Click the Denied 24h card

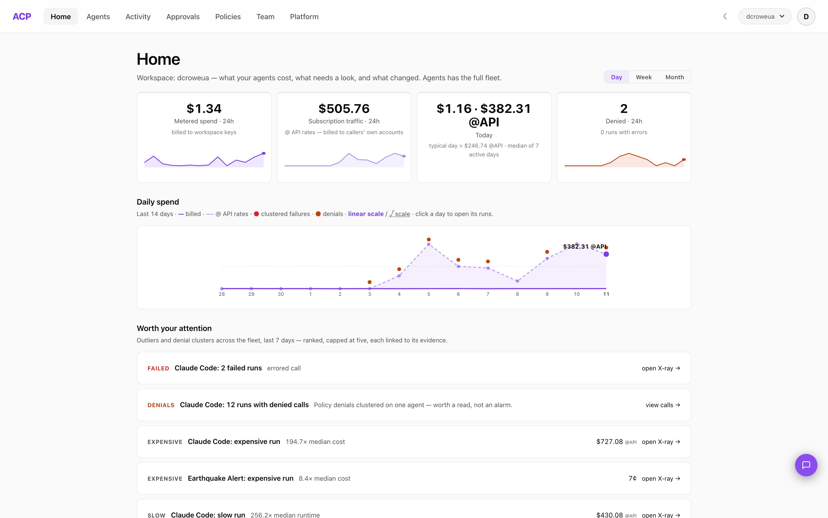point(624,137)
